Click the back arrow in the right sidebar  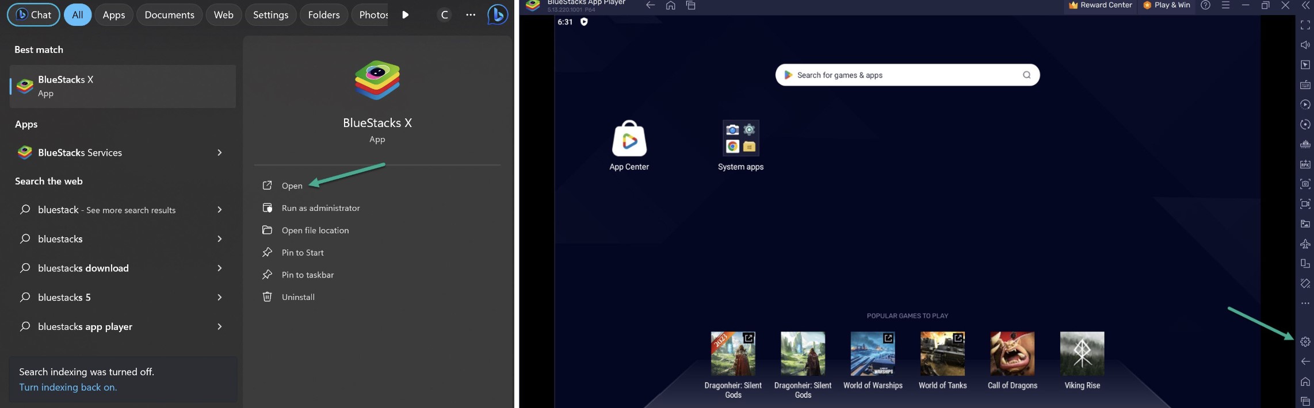pyautogui.click(x=1305, y=361)
